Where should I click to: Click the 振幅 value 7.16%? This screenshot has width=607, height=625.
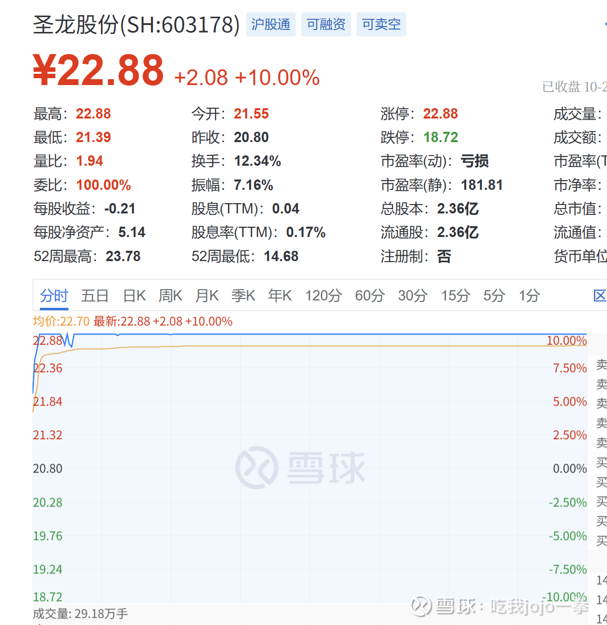click(254, 185)
